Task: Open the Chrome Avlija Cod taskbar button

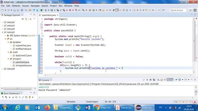Action: pyautogui.click(x=103, y=108)
